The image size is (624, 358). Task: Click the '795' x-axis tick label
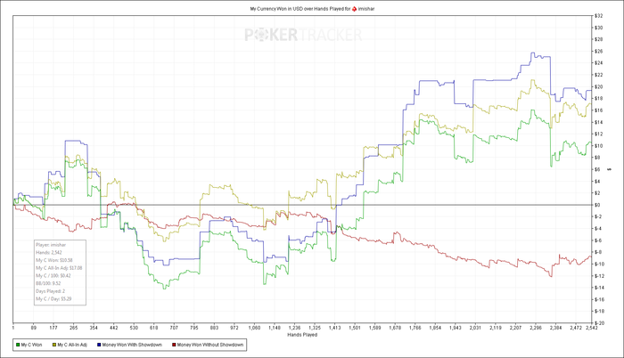[x=193, y=328]
